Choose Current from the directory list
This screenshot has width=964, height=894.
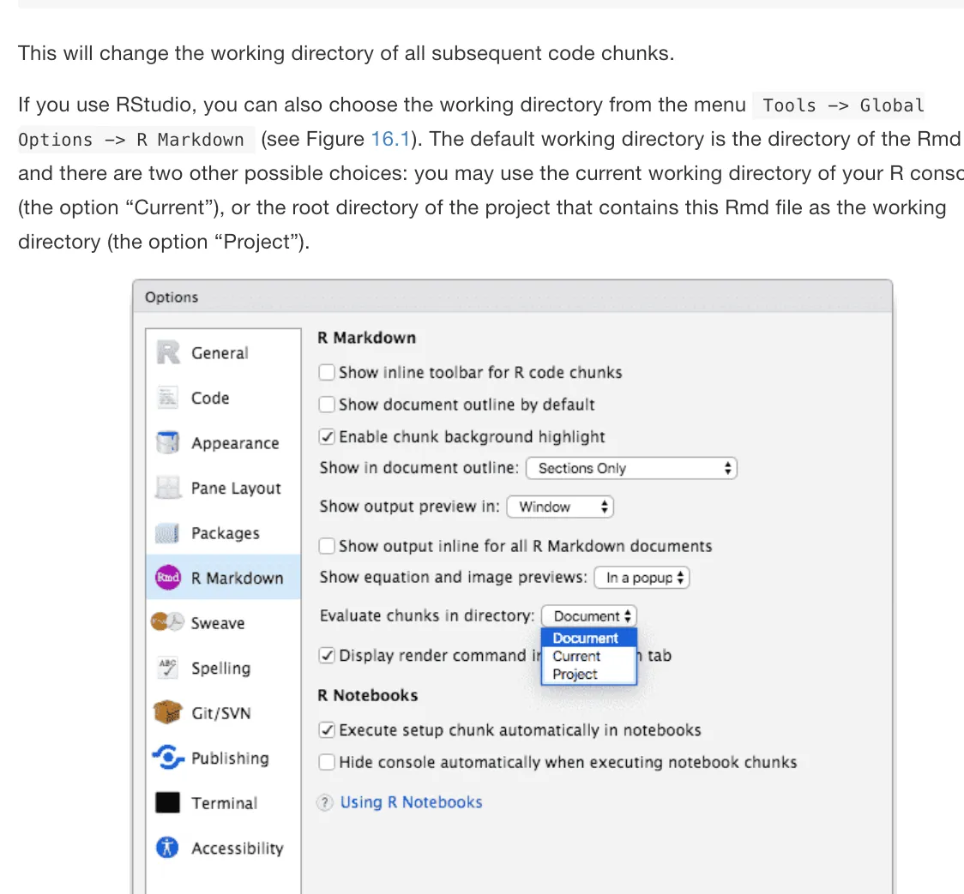coord(589,657)
